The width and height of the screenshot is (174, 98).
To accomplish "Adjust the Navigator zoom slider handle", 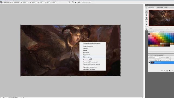I will coord(171,29).
